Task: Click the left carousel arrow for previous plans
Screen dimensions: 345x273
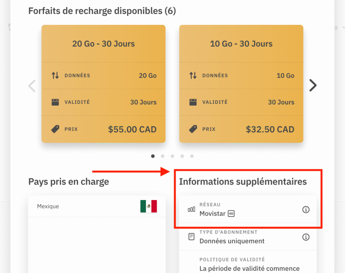Action: (x=32, y=86)
